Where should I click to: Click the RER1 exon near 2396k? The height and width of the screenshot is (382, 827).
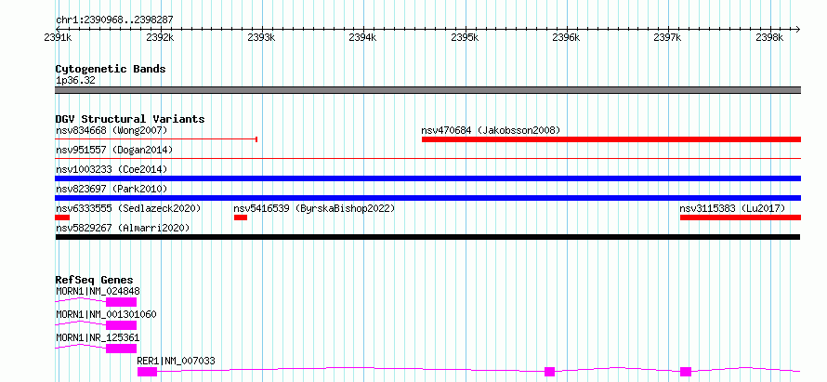point(549,372)
